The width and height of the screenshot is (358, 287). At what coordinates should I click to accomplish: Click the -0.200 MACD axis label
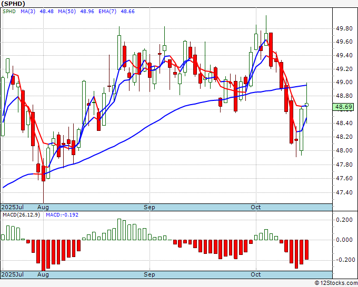tap(344, 260)
